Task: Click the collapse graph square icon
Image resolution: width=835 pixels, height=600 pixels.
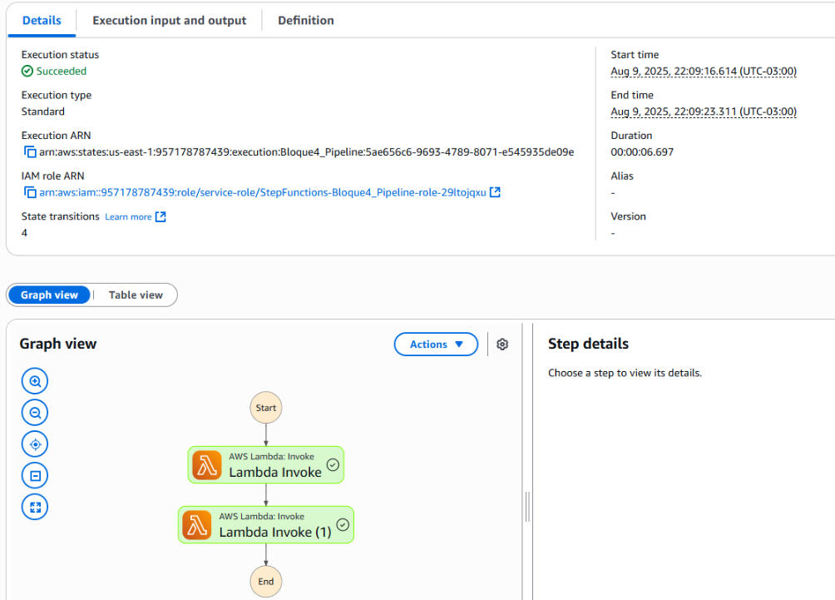Action: (x=35, y=476)
